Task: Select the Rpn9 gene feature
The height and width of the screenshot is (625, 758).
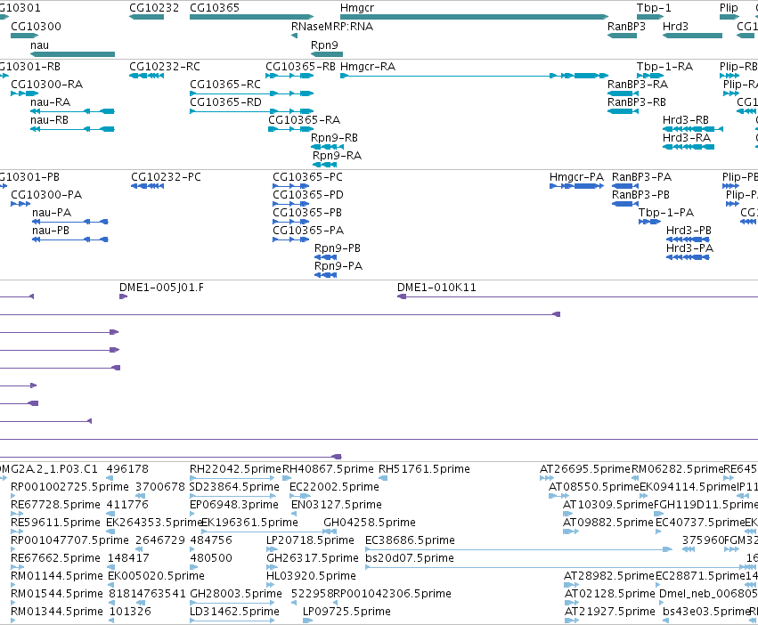Action: click(x=327, y=54)
